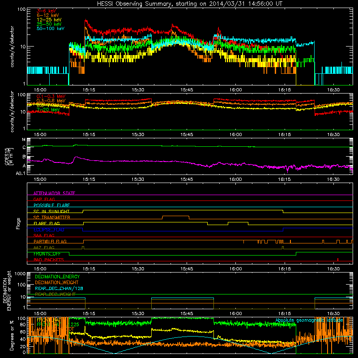358x358 pixels.
Task: Select the "REAR_DEC_WEIGHT" legend label
Action: [55, 294]
